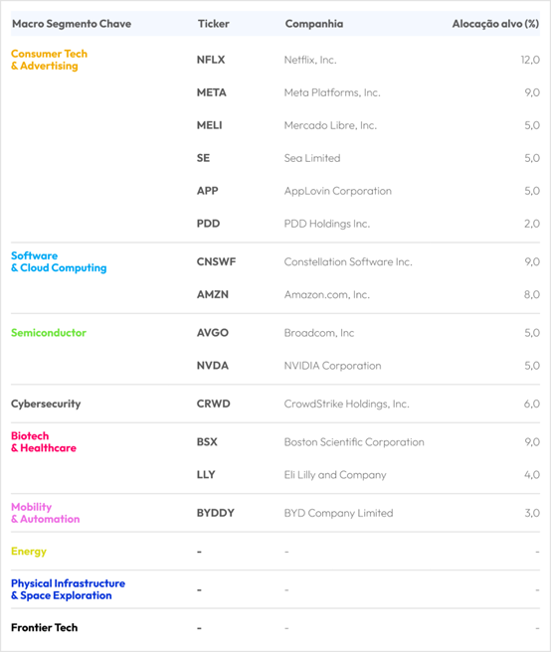This screenshot has width=551, height=652.
Task: Click the NFLX ticker
Action: (x=211, y=60)
